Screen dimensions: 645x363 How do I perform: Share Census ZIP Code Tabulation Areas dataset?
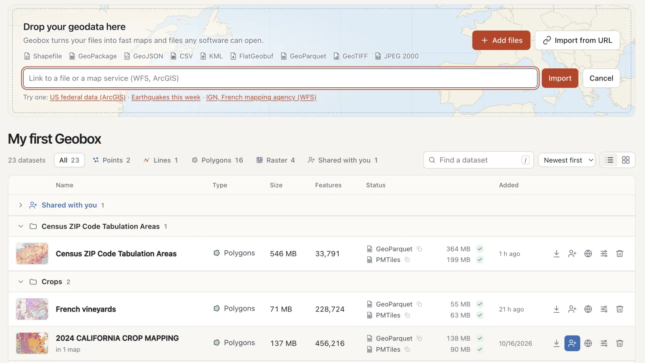coord(572,254)
